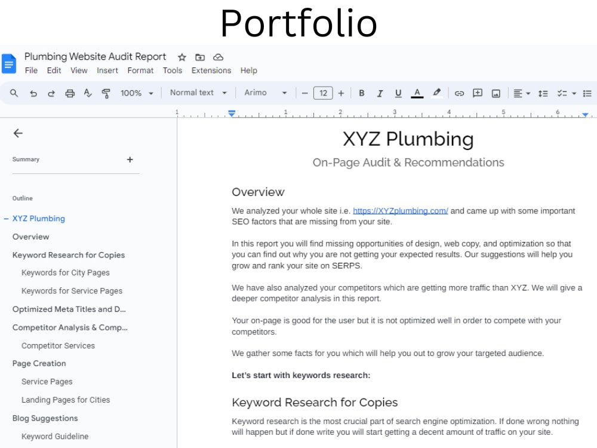Open the Arimo font dropdown
This screenshot has height=448, width=597.
(x=266, y=93)
